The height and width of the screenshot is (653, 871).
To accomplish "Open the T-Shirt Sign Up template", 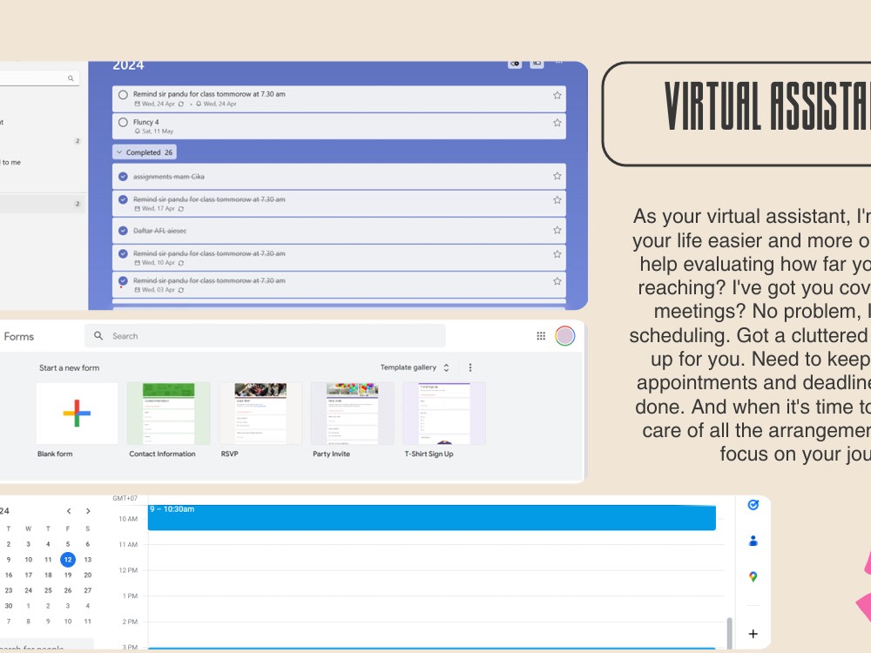I will (444, 413).
